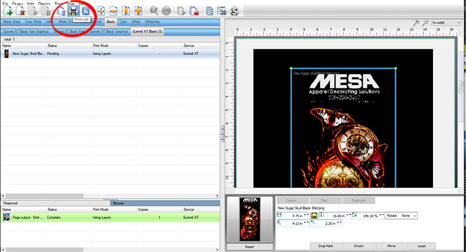This screenshot has width=466, height=252.
Task: Open the 'To width' zoom dropdown
Action: tap(445, 22)
